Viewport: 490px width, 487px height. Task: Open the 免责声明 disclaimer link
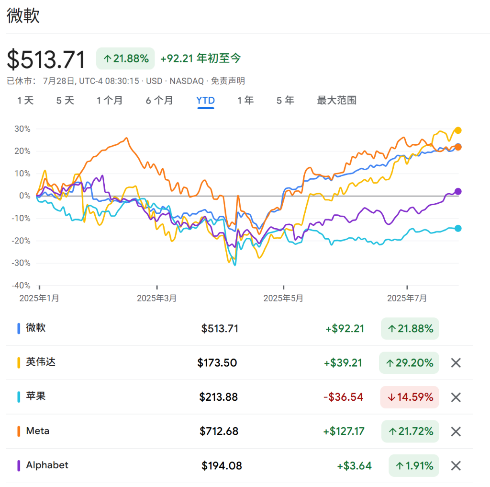228,81
